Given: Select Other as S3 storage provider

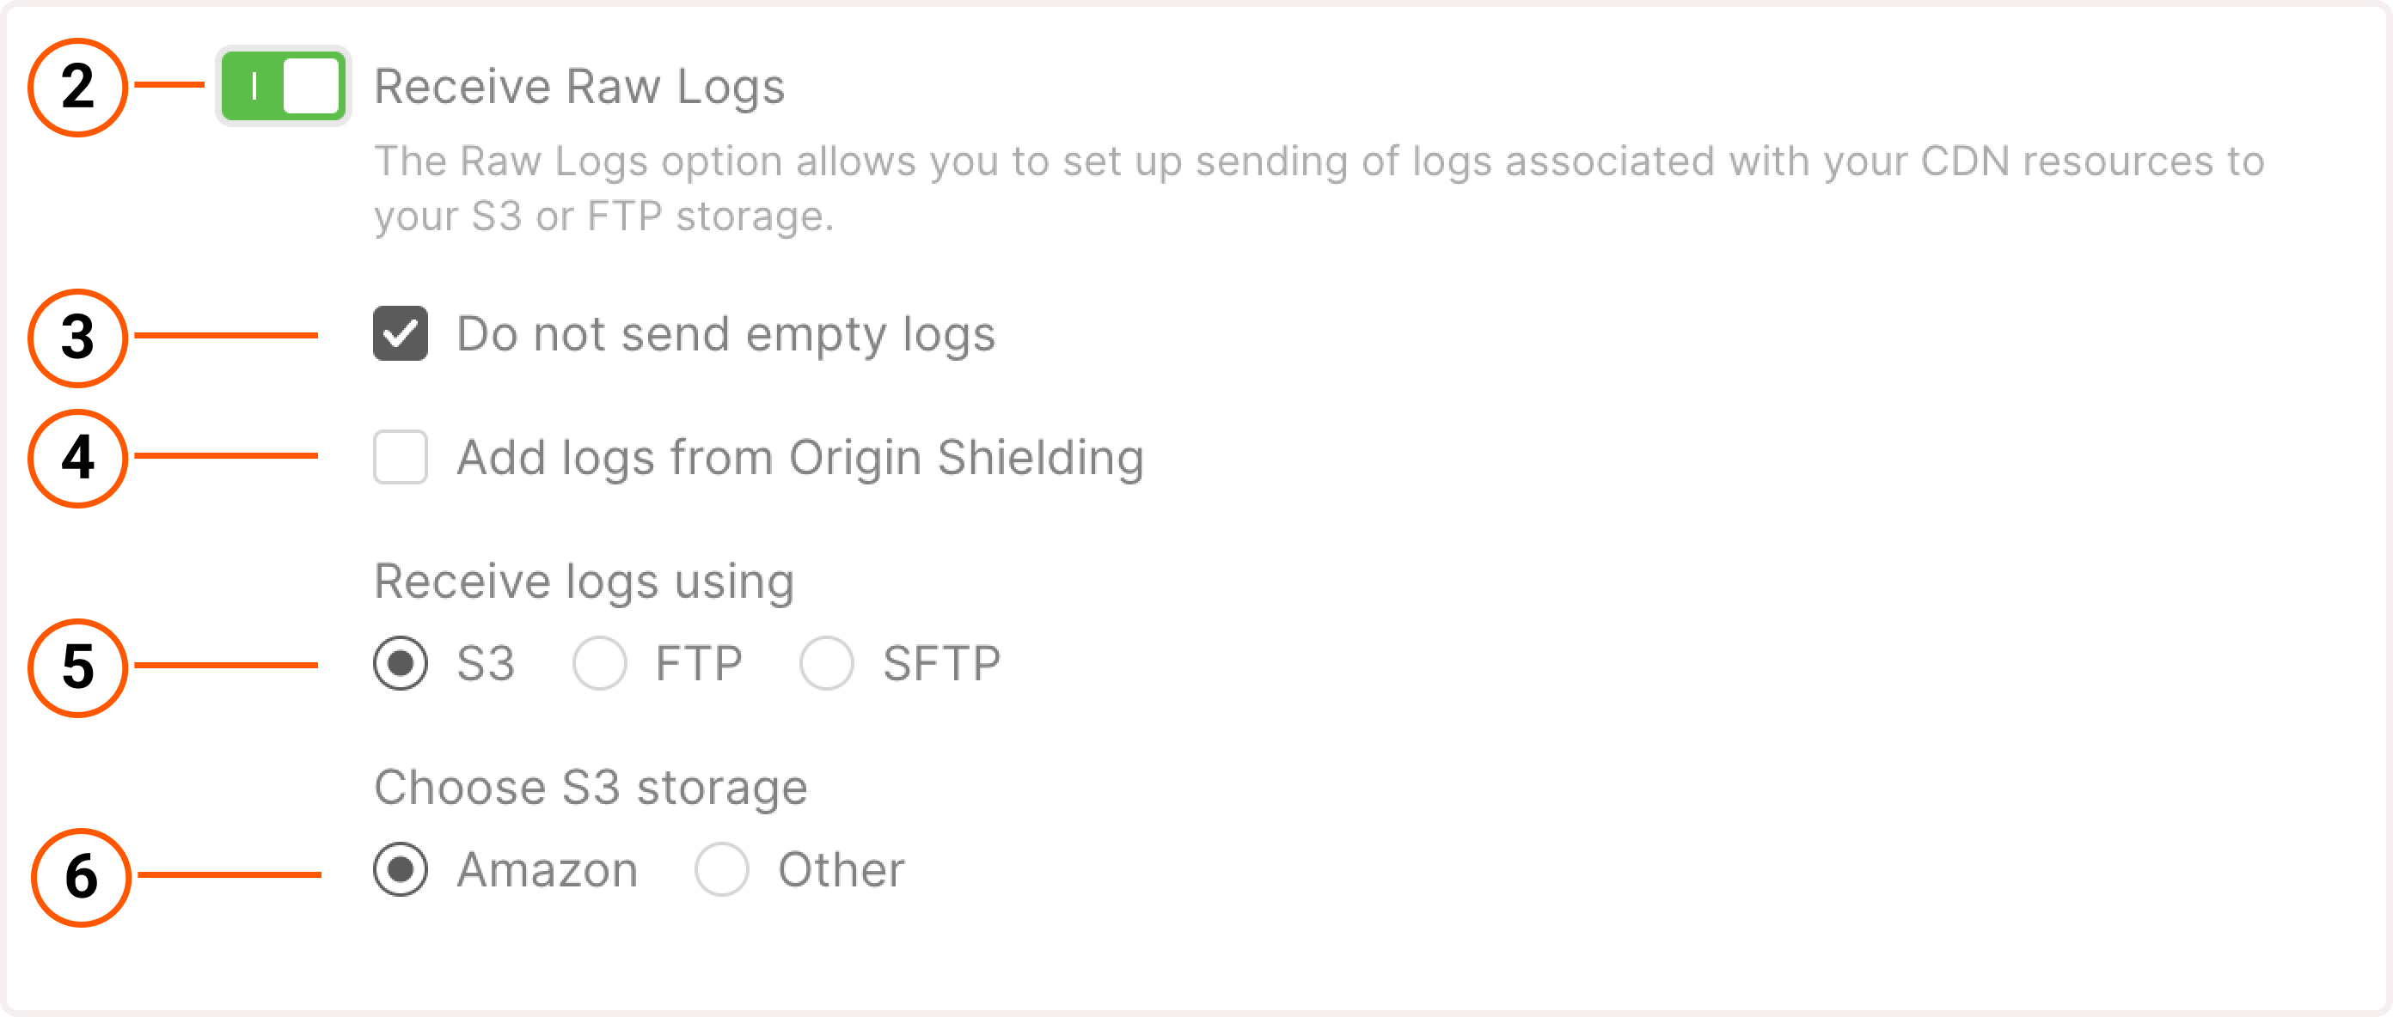Looking at the screenshot, I should pos(721,869).
